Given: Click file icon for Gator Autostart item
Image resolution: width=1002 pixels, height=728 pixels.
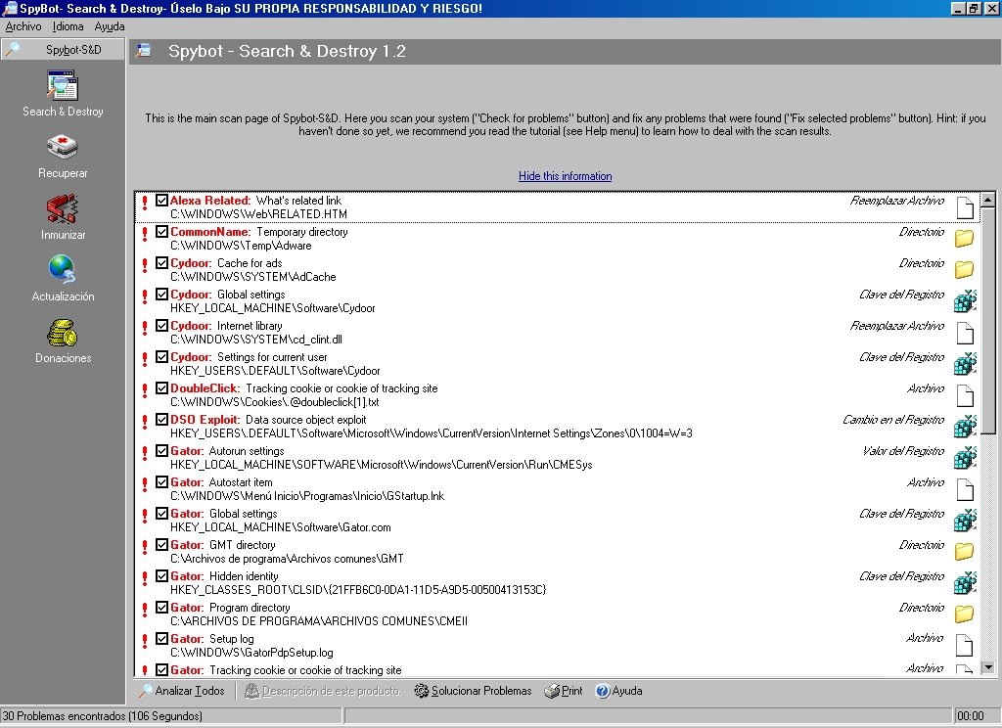Looking at the screenshot, I should [x=965, y=489].
